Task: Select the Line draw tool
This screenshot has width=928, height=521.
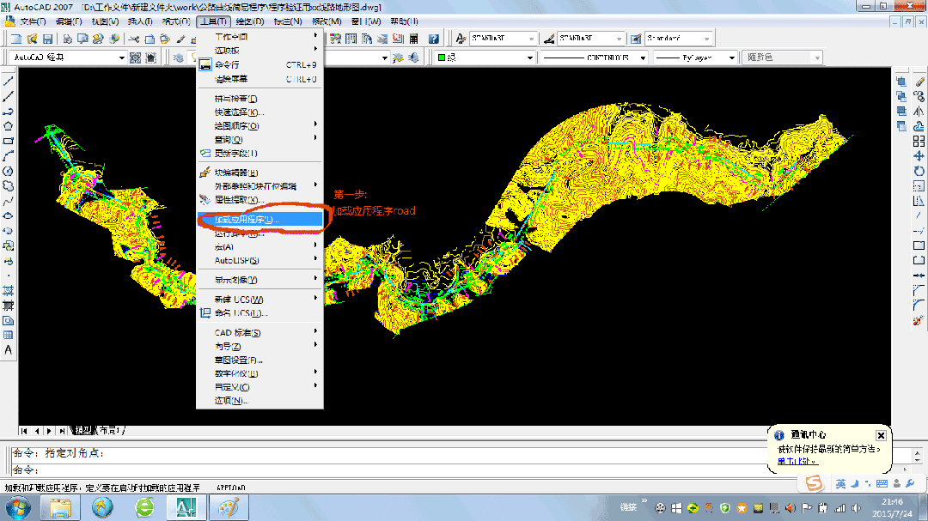Action: point(9,82)
